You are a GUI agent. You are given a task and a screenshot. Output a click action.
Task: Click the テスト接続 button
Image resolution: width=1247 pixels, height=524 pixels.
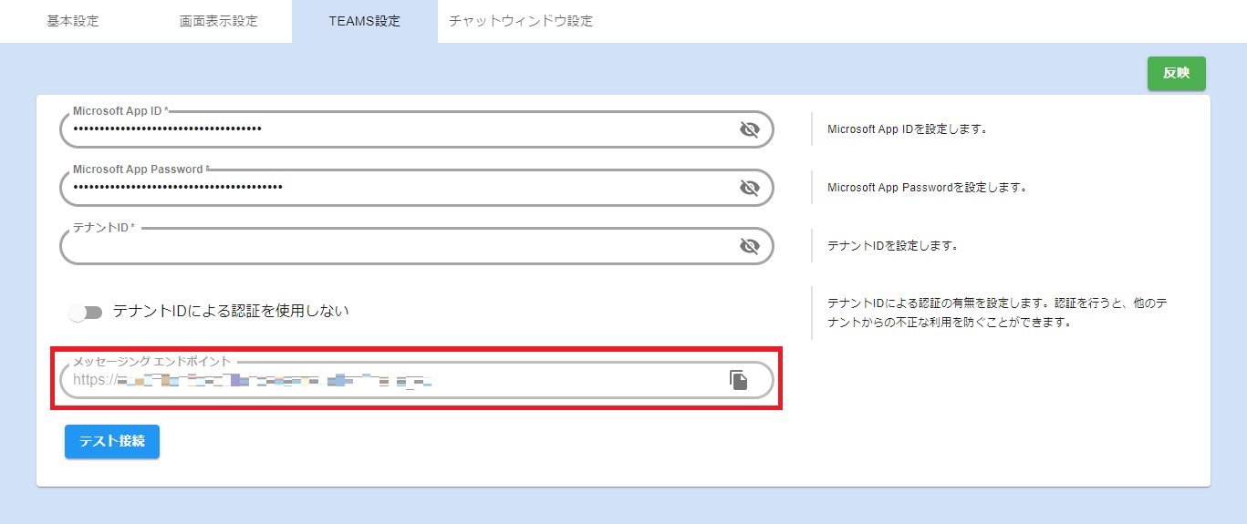[112, 441]
